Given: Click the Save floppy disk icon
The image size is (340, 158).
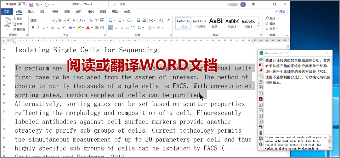Looking at the screenshot, I should point(31,4).
